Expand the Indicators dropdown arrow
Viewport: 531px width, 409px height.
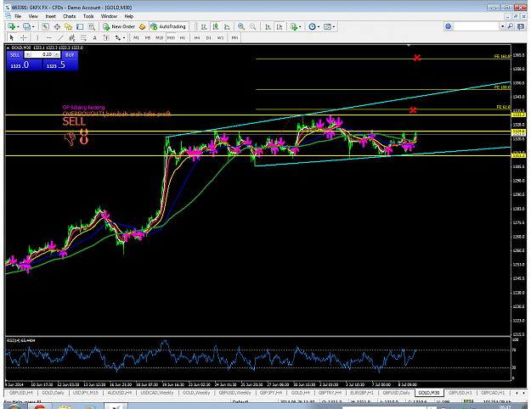[x=300, y=26]
